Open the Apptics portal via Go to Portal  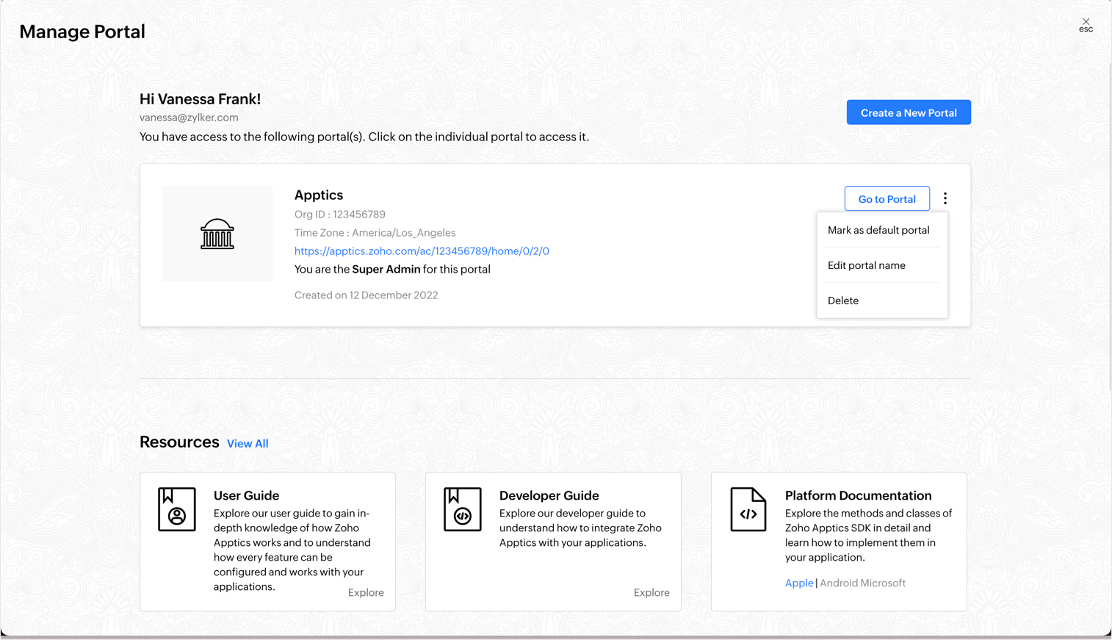pos(887,199)
